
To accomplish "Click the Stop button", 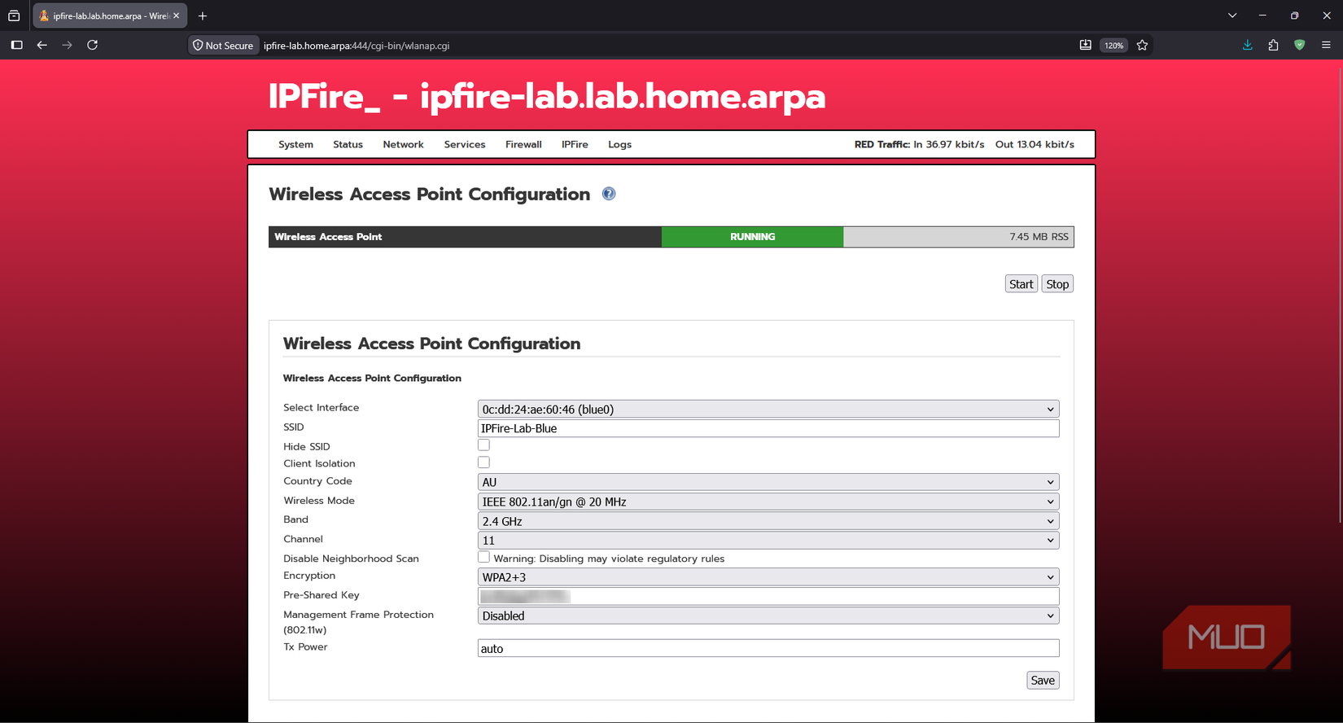I will [x=1057, y=284].
